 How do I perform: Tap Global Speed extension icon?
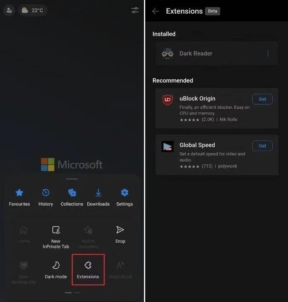pos(167,147)
